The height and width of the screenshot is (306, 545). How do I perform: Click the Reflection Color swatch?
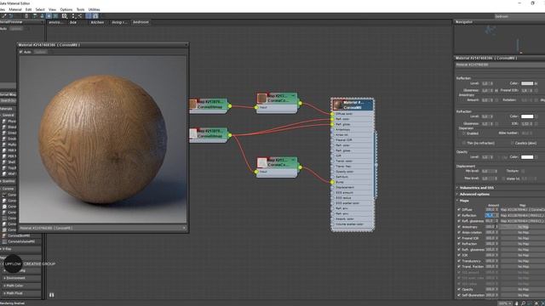pyautogui.click(x=527, y=83)
